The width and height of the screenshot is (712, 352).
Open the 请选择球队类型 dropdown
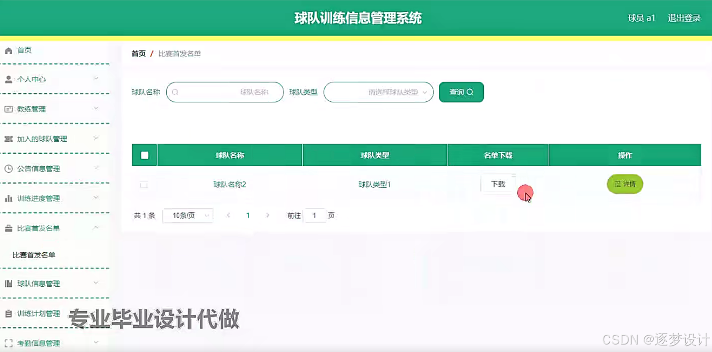tap(378, 92)
